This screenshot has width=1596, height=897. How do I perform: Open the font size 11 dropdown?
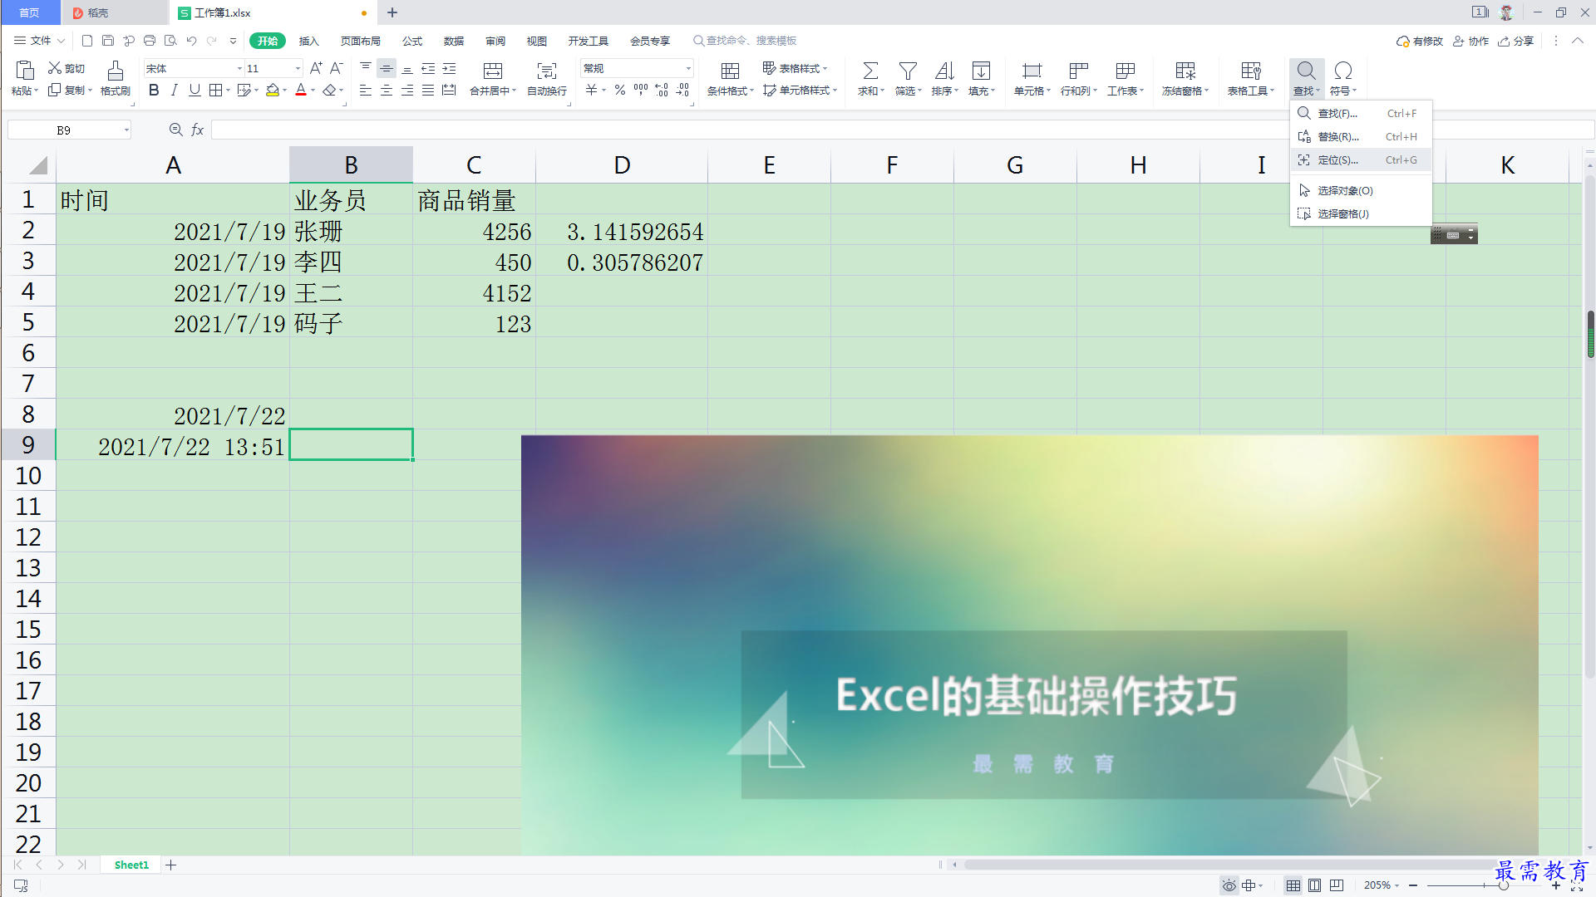[x=298, y=68]
